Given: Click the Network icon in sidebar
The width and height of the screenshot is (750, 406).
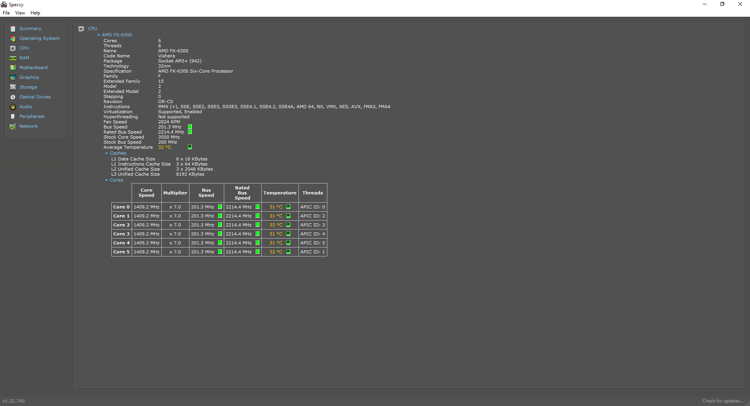Looking at the screenshot, I should click(13, 126).
